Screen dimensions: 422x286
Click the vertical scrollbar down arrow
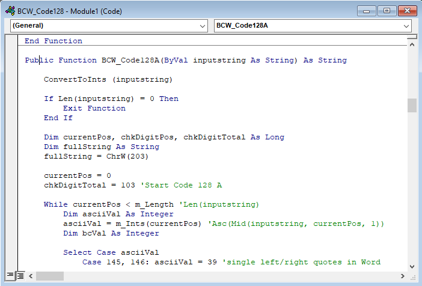pos(412,267)
